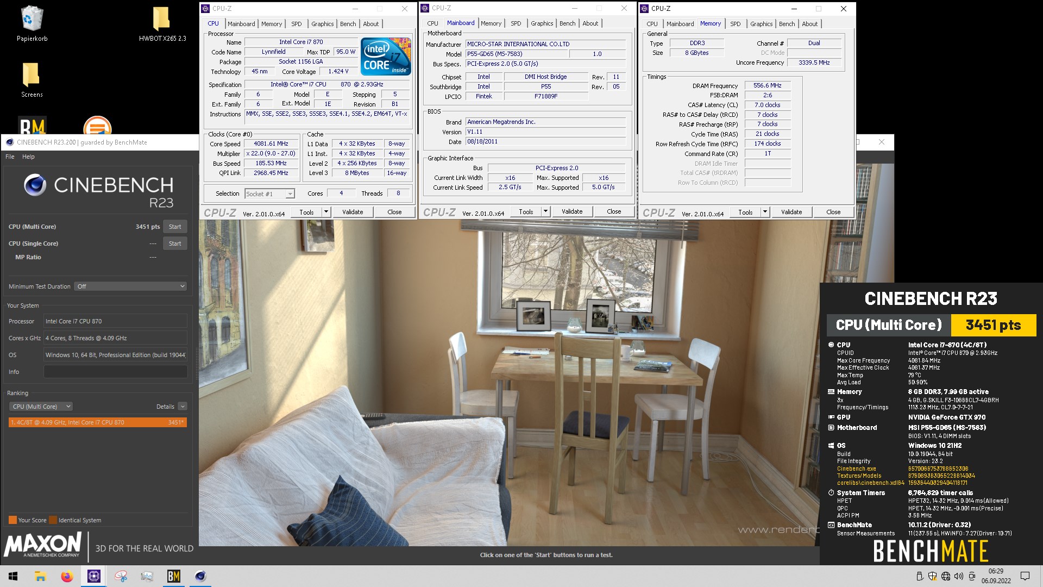
Task: Click the CPU chip icon in the BenchMate panel
Action: 831,345
